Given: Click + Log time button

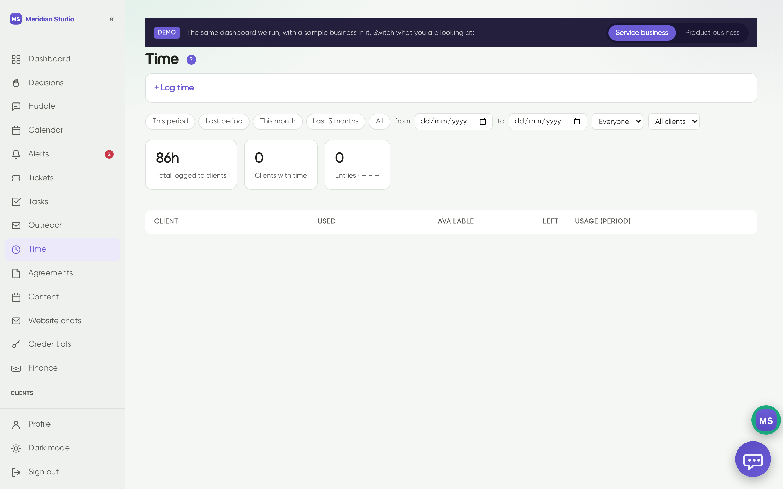Looking at the screenshot, I should tap(174, 88).
